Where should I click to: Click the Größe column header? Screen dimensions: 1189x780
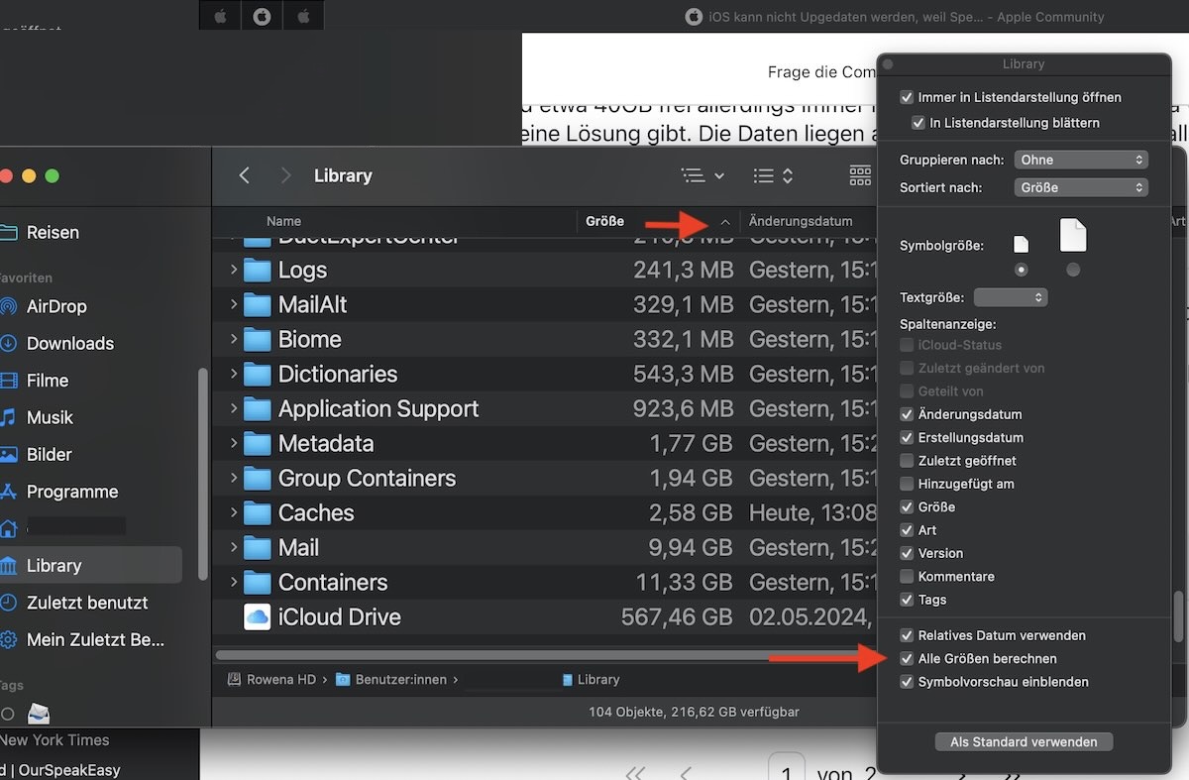click(x=605, y=221)
